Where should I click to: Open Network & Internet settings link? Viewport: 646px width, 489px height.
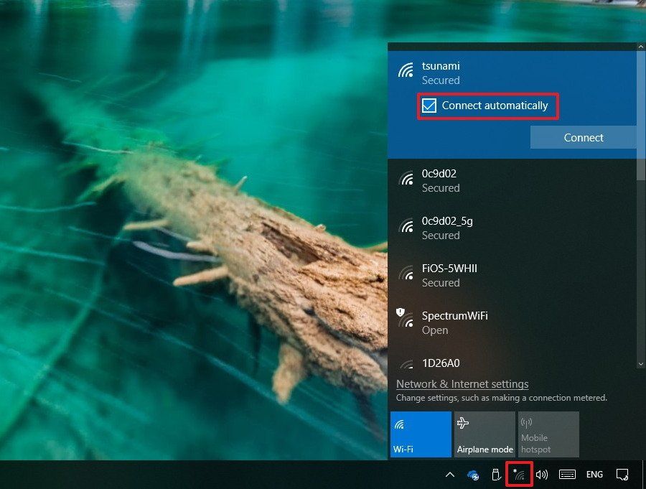(x=462, y=383)
